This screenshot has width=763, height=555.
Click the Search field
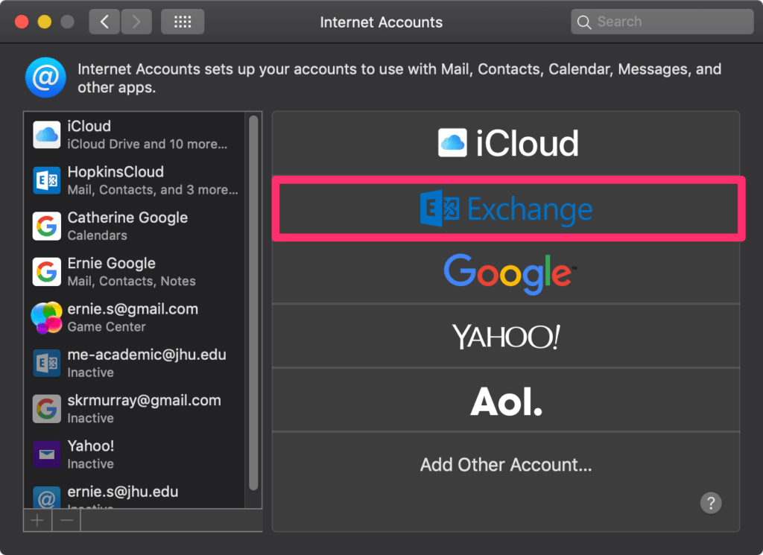pyautogui.click(x=662, y=22)
